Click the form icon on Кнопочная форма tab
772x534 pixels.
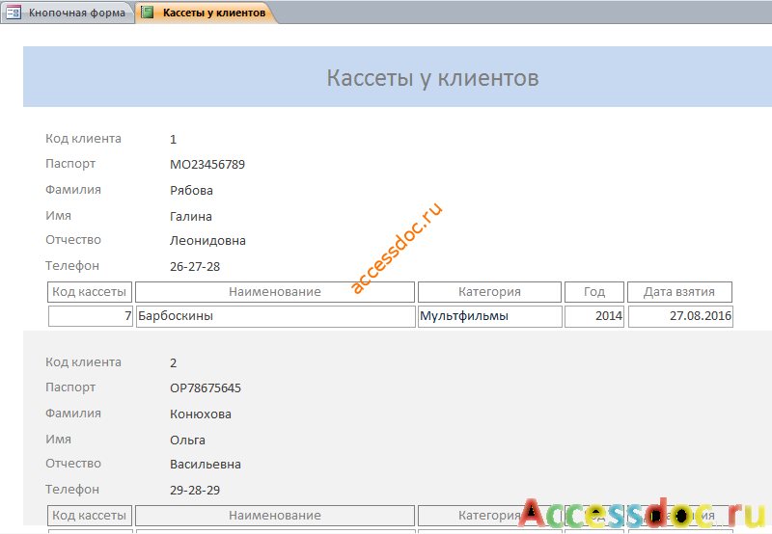click(x=14, y=13)
